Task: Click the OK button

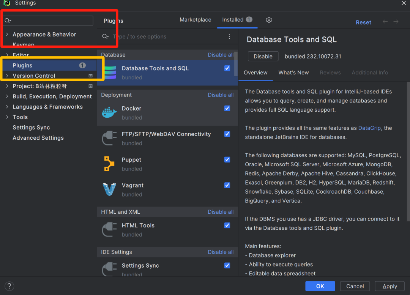Action: point(320,286)
